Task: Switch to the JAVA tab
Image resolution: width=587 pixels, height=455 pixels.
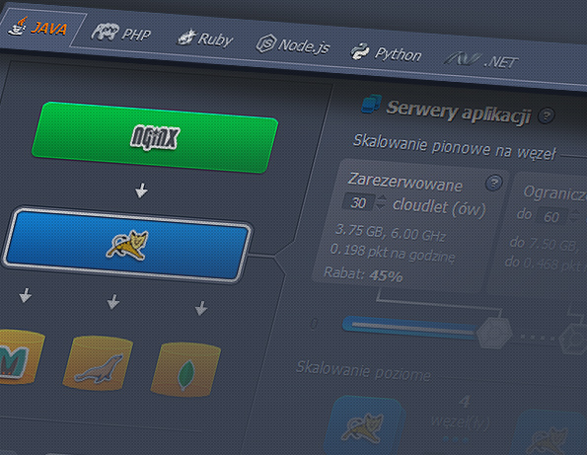Action: (x=37, y=28)
